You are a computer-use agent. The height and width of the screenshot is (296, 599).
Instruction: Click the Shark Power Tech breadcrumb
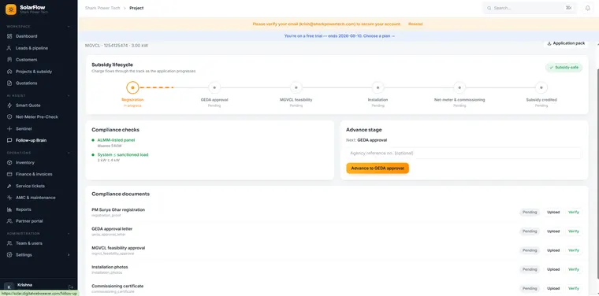click(102, 8)
